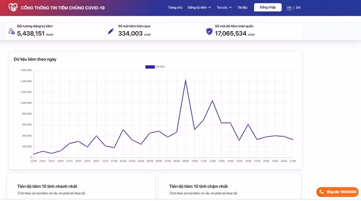Open the 'Trang chủ' menu item

click(x=175, y=8)
